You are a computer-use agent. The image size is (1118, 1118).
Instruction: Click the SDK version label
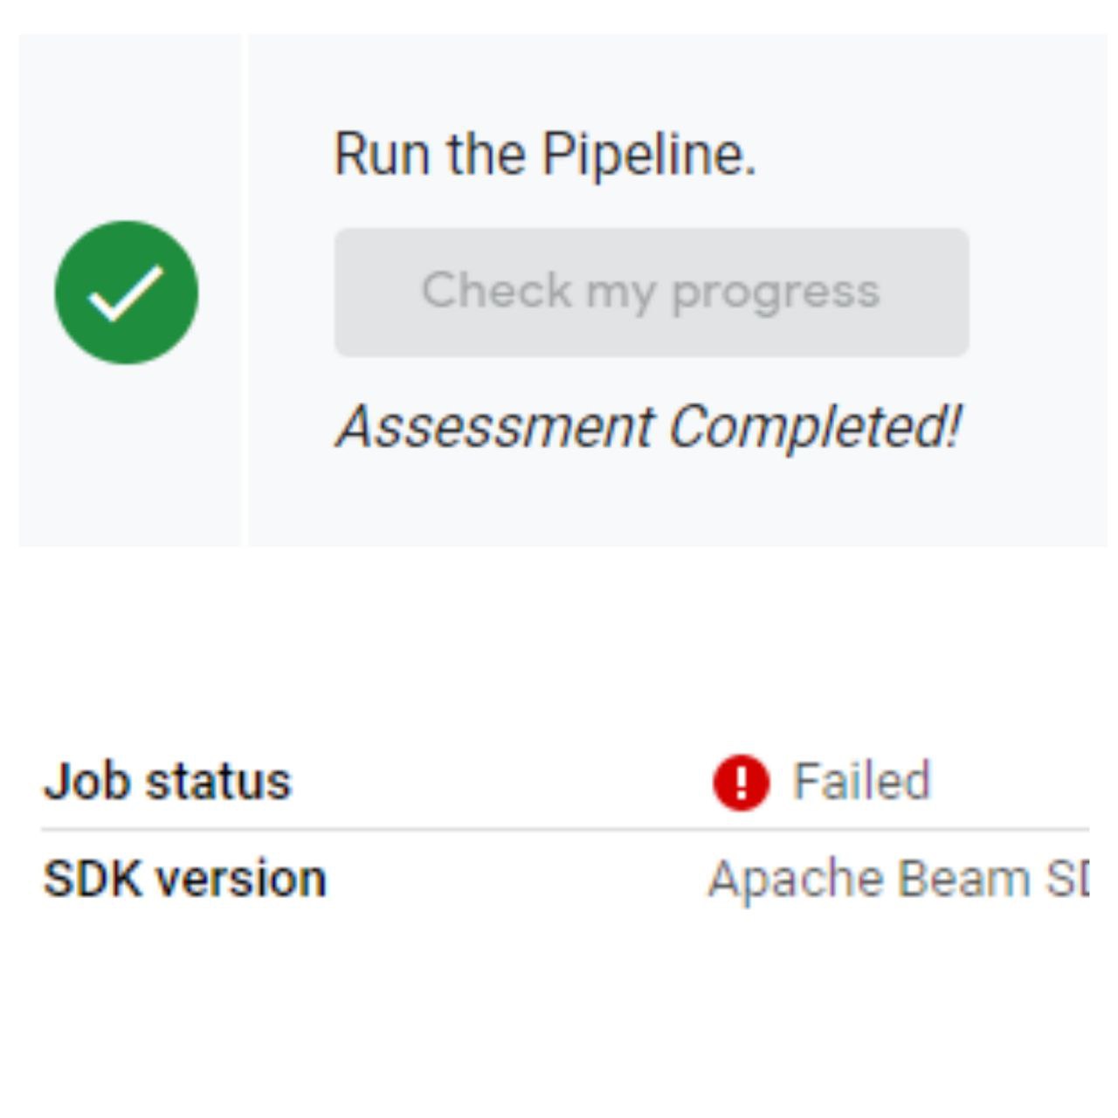pos(185,879)
